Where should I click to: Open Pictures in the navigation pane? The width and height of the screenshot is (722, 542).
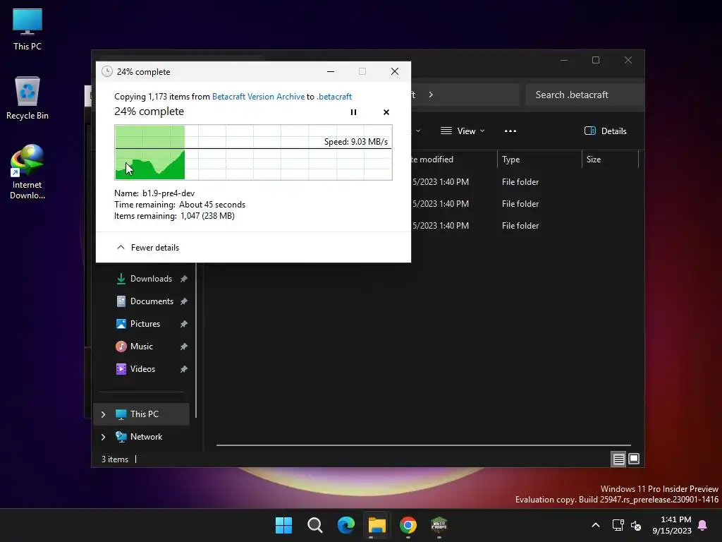point(145,324)
